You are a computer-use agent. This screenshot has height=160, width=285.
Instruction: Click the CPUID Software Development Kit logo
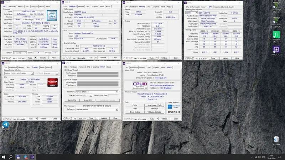coord(140,85)
